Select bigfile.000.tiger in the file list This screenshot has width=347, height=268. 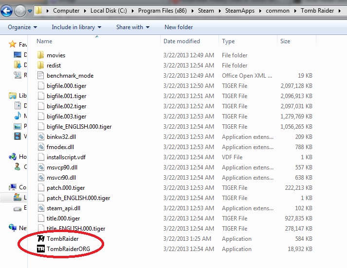pyautogui.click(x=67, y=86)
